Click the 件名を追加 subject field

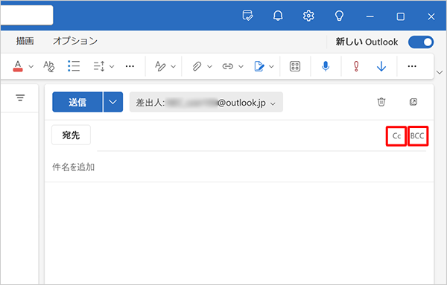tap(239, 167)
